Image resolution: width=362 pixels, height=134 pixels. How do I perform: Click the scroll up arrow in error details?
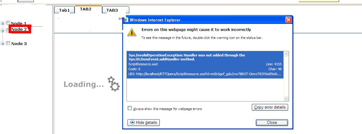(286, 54)
